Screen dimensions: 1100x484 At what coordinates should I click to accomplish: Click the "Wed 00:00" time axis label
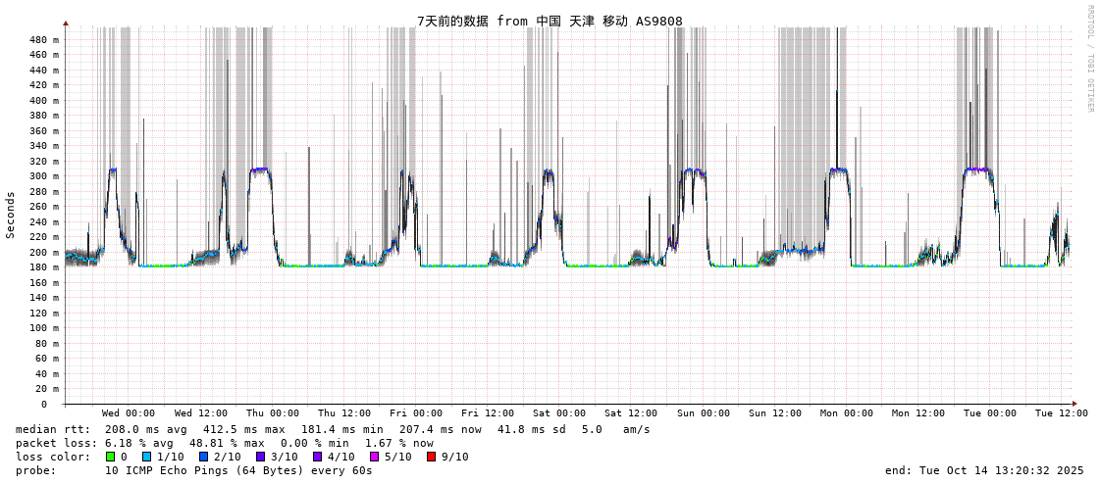tap(129, 413)
